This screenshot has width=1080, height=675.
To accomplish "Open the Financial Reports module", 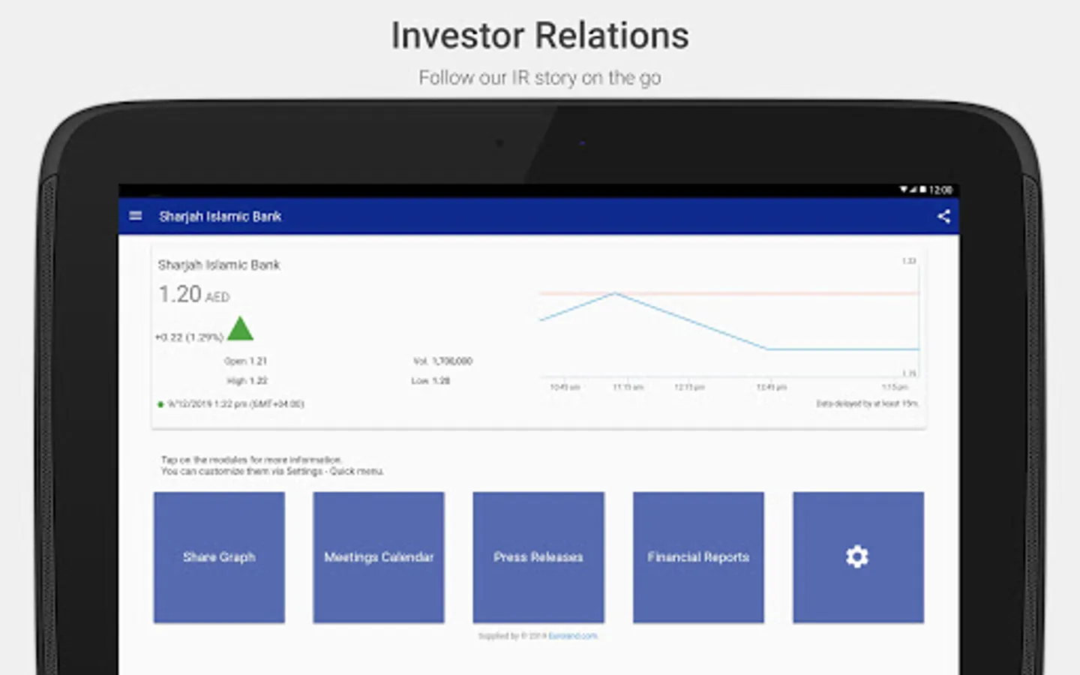I will click(x=698, y=557).
